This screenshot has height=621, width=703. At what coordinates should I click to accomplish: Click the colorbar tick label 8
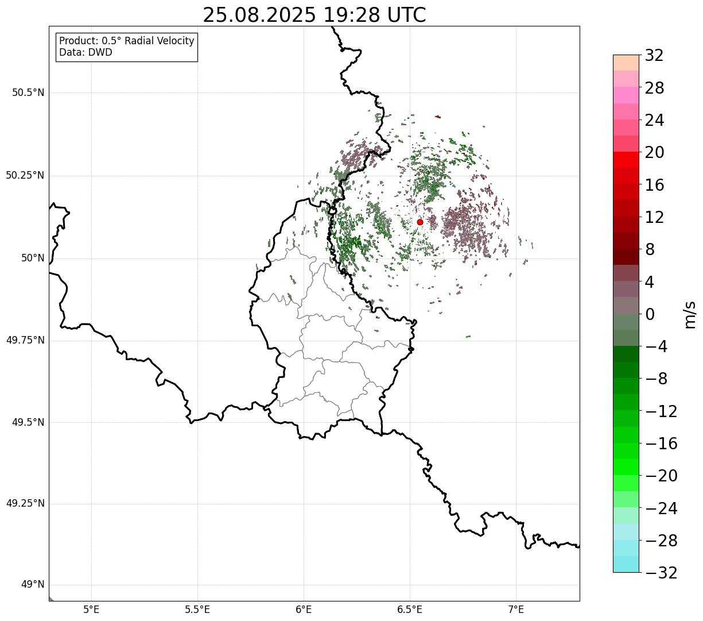(650, 249)
